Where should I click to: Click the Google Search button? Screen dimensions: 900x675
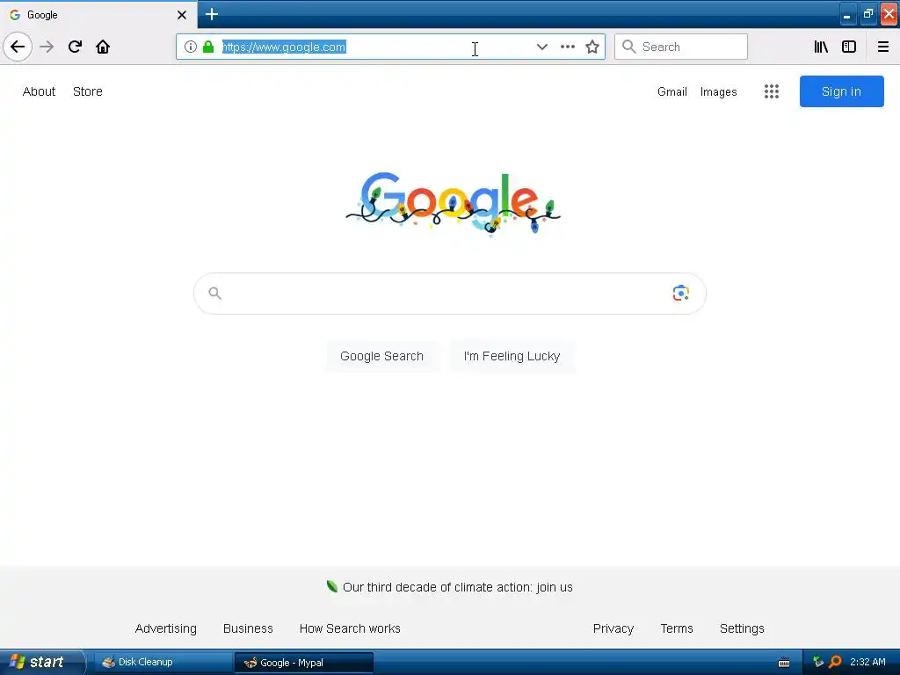coord(381,356)
